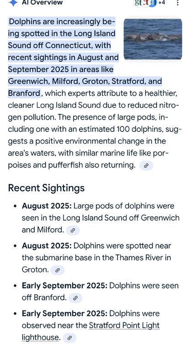The width and height of the screenshot is (190, 344).
Task: Tap the red 'ct' source favicon
Action: [146, 3]
